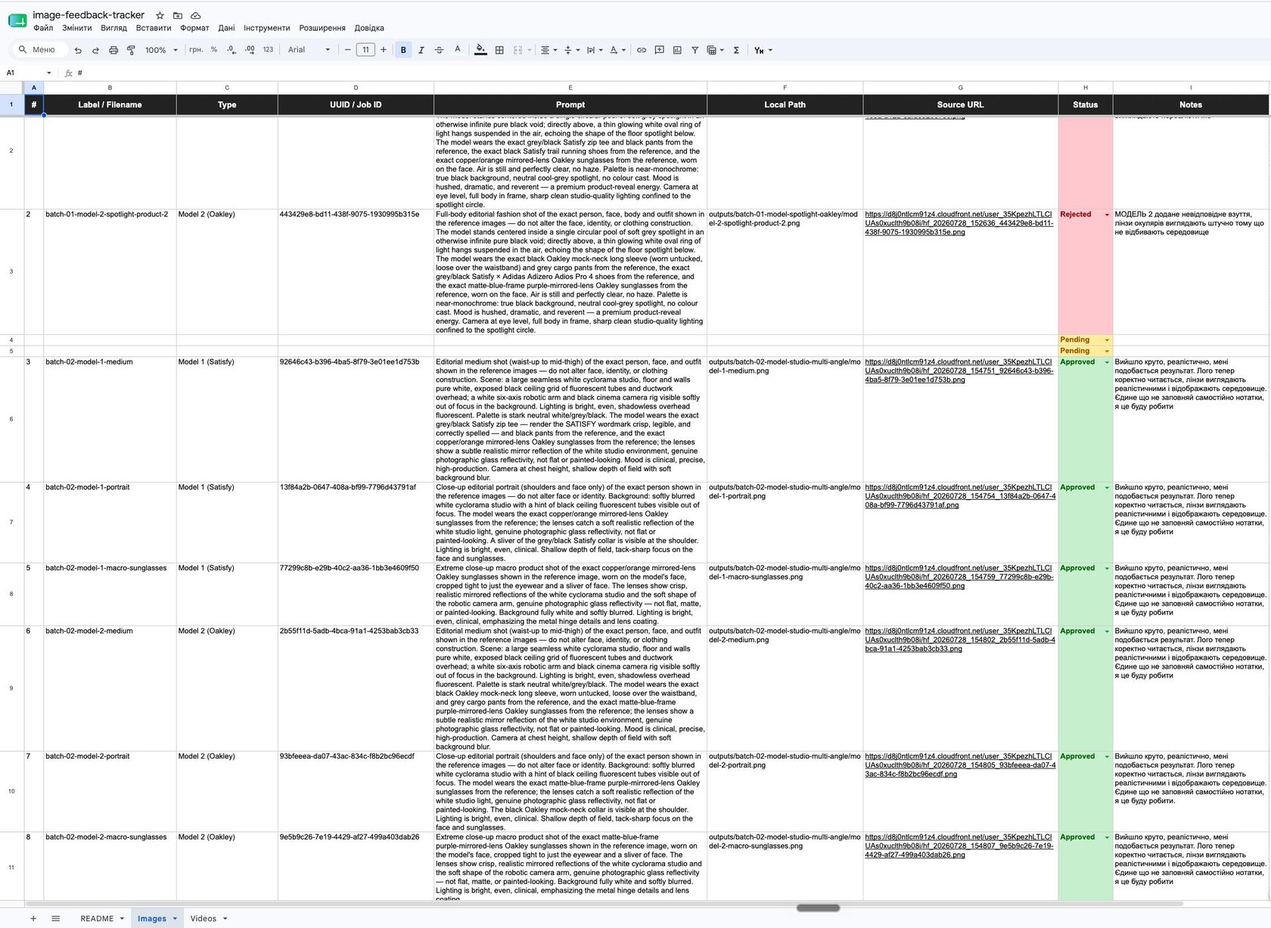Click the insert link icon
Viewport: 1271px width, 928px height.
point(642,50)
